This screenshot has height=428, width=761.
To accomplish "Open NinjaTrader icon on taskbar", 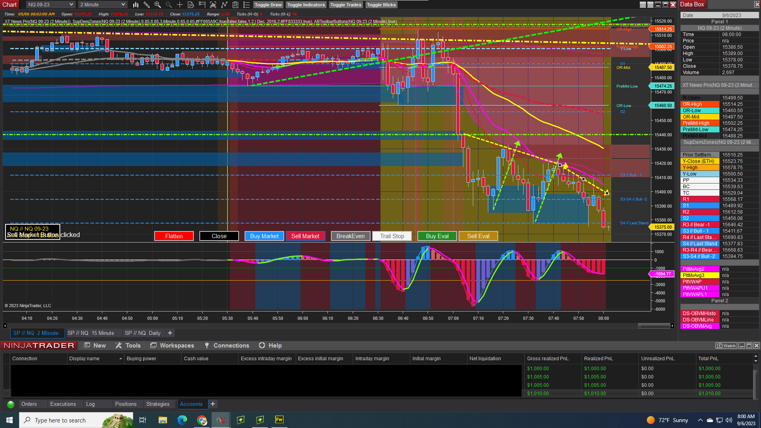I will (x=221, y=420).
